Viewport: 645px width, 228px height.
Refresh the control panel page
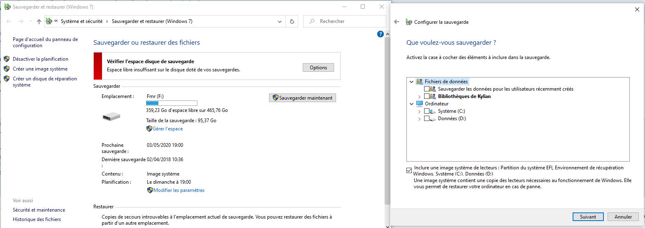[x=292, y=21]
